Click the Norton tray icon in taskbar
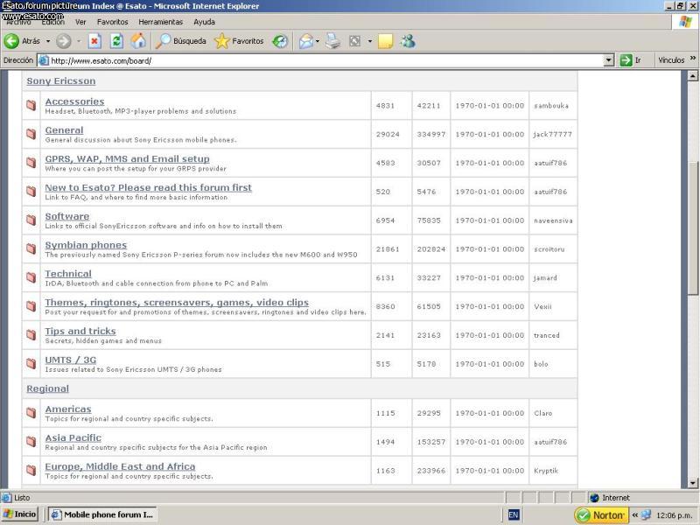Screen dimensions: 700x525 tap(601, 515)
